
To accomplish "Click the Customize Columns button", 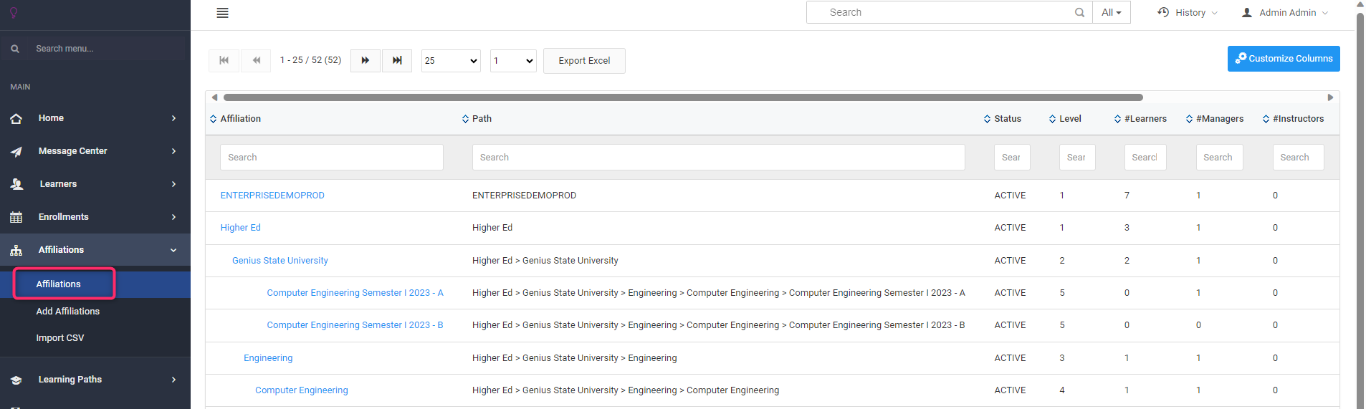I will pos(1283,59).
